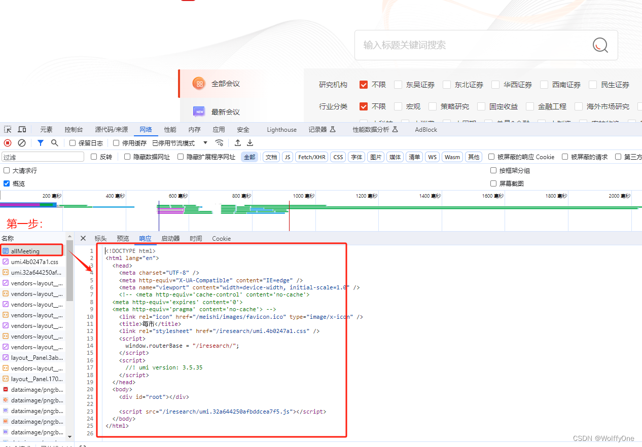Check 宏观 industry category
Screen dimensions: 642x447
398,106
